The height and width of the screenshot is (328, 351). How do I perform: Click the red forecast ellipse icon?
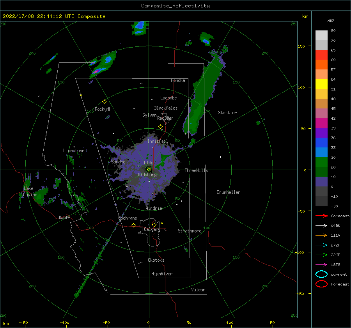[x=321, y=284]
